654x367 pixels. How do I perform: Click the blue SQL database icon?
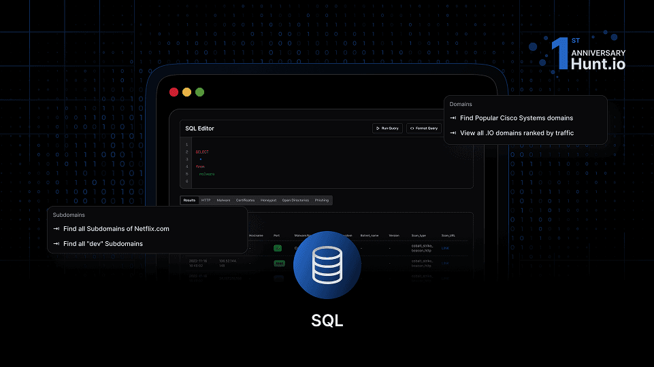327,265
